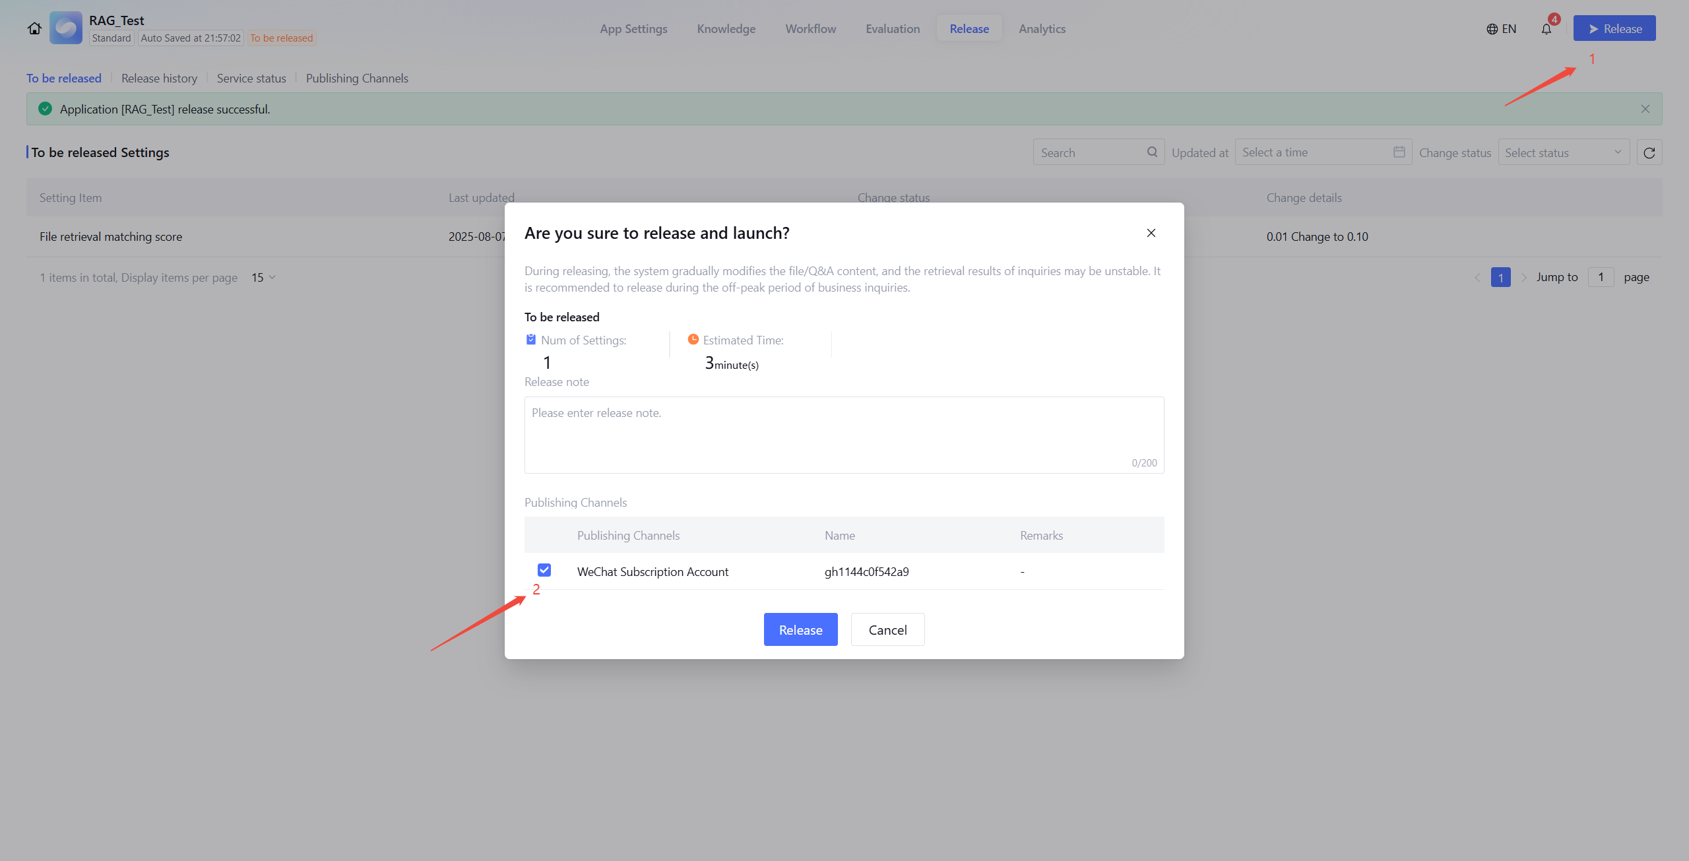This screenshot has width=1689, height=861.
Task: Click the refresh icon beside status filter
Action: coord(1649,153)
